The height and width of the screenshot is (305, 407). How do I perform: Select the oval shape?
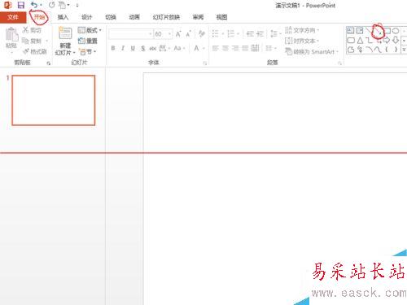(x=396, y=31)
